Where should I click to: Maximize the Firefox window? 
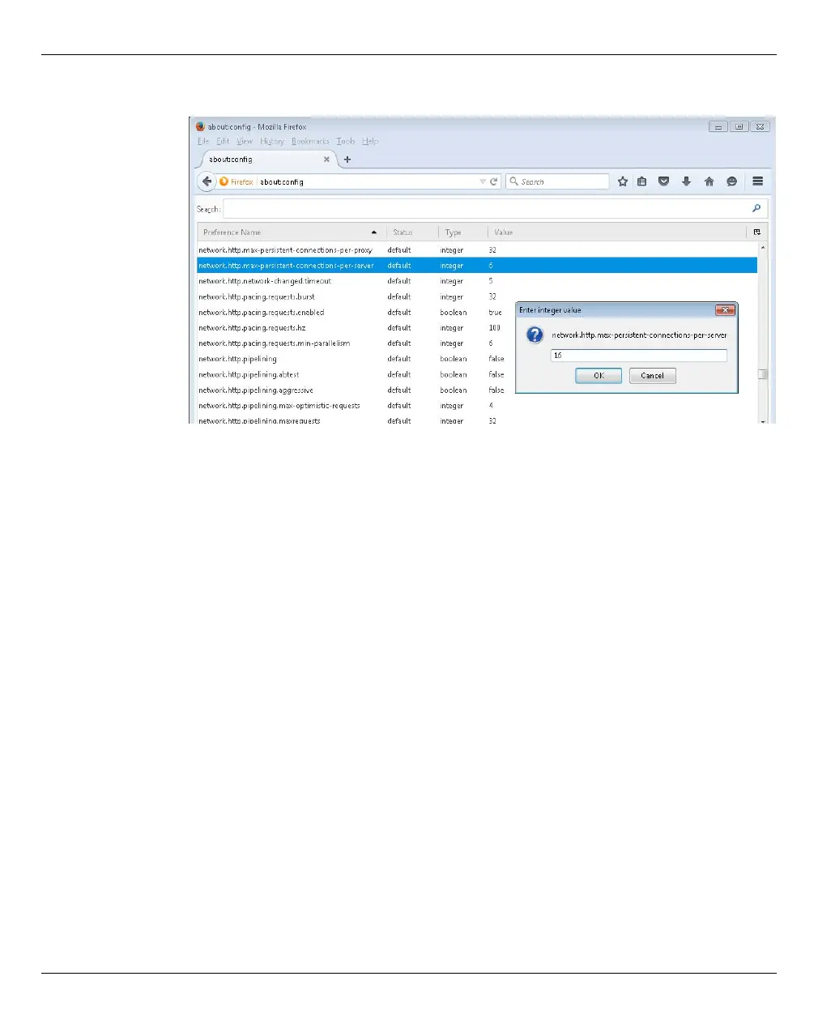739,126
